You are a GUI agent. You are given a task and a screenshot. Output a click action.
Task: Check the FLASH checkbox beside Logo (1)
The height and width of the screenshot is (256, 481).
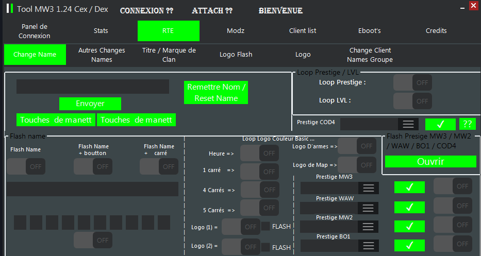(266, 226)
